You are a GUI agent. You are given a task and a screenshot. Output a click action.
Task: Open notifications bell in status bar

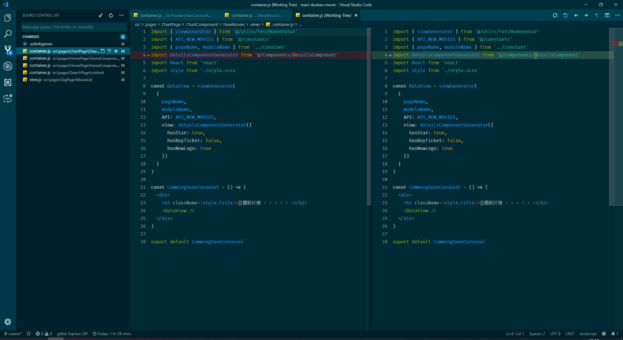(615, 334)
